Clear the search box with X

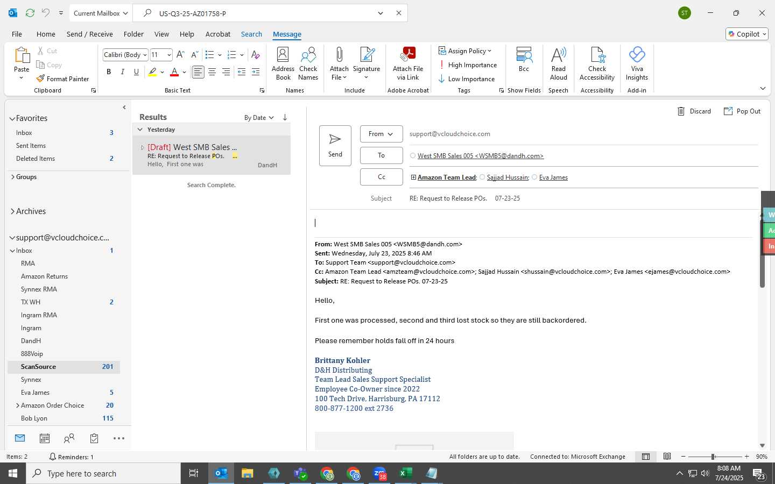[399, 13]
